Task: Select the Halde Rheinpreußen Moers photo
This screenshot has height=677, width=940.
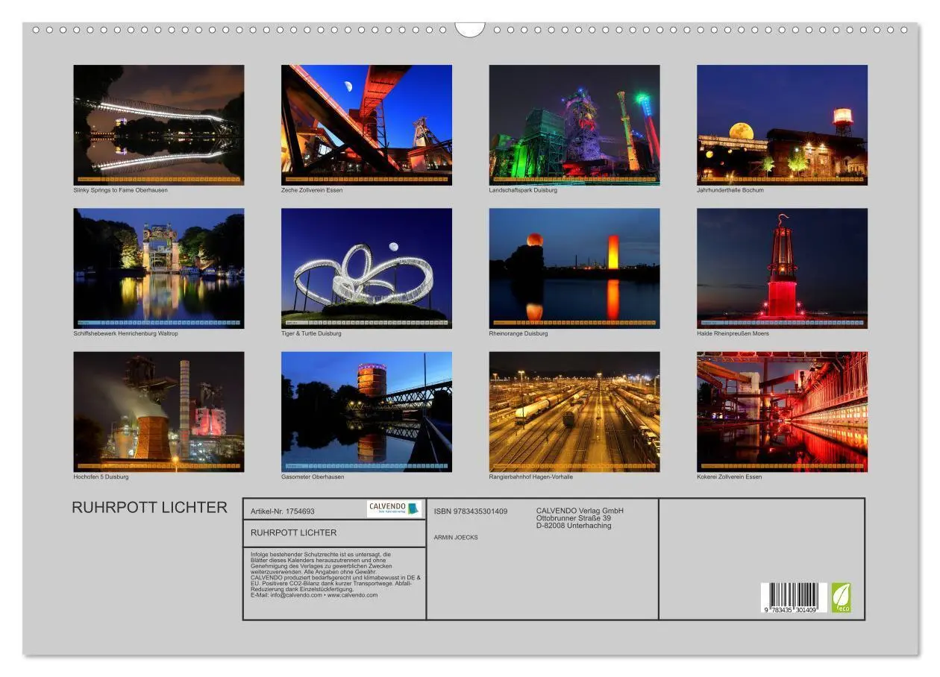Action: pyautogui.click(x=782, y=268)
